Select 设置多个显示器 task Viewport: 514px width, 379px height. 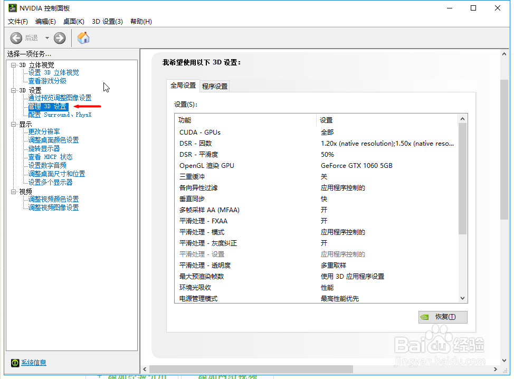click(x=51, y=182)
